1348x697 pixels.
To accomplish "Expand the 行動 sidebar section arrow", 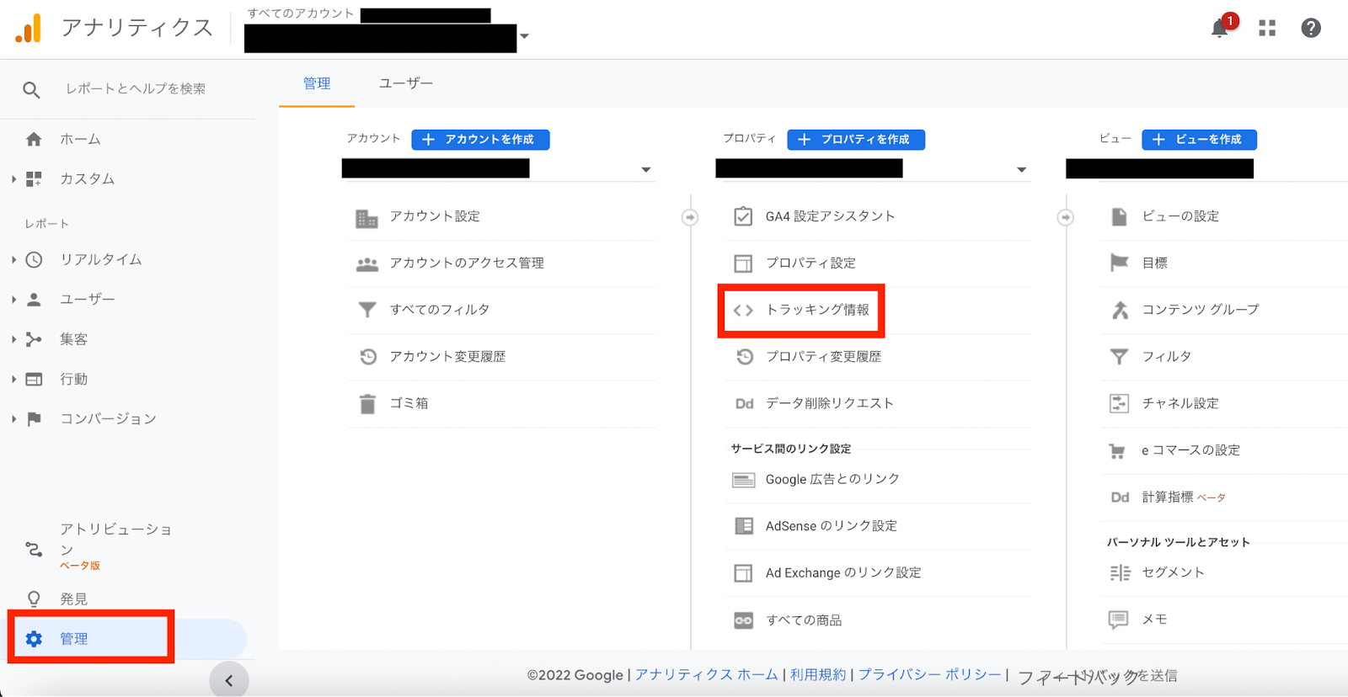I will (13, 379).
